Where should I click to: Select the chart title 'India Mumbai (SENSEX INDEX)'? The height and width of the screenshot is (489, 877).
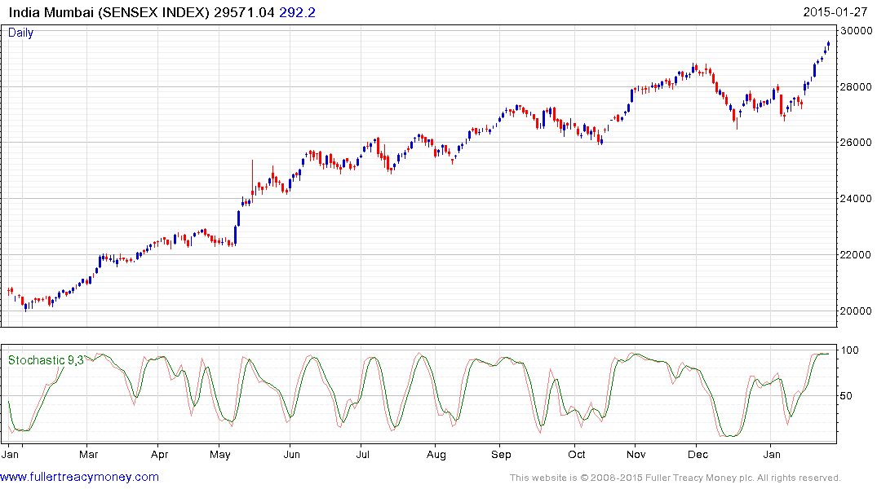click(x=109, y=12)
